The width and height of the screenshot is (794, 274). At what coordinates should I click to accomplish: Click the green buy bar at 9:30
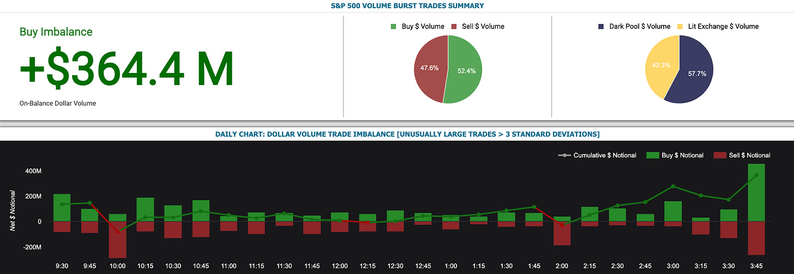[62, 208]
